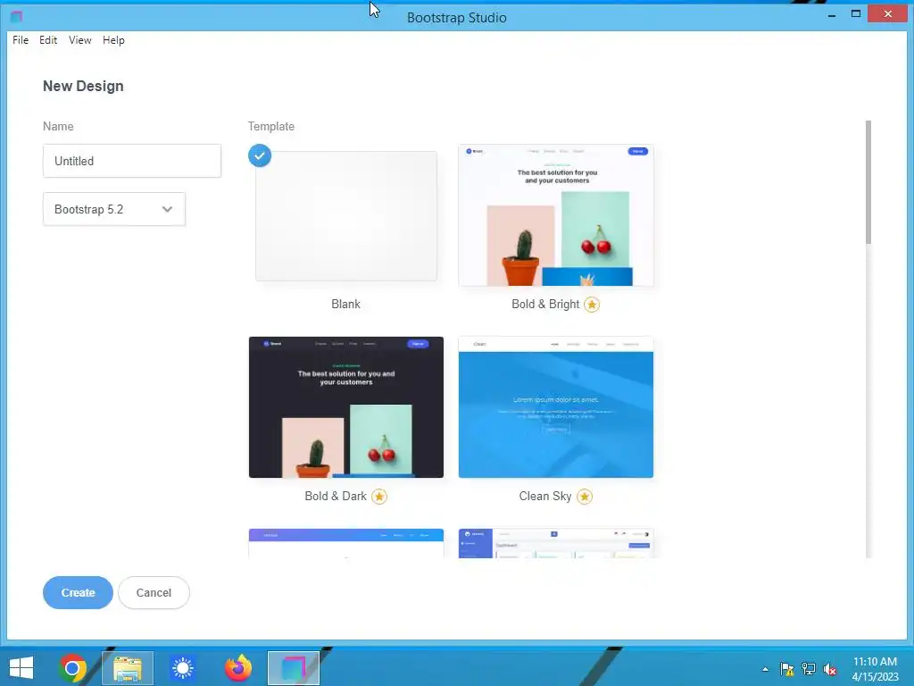
Task: Click the Create button
Action: tap(79, 593)
